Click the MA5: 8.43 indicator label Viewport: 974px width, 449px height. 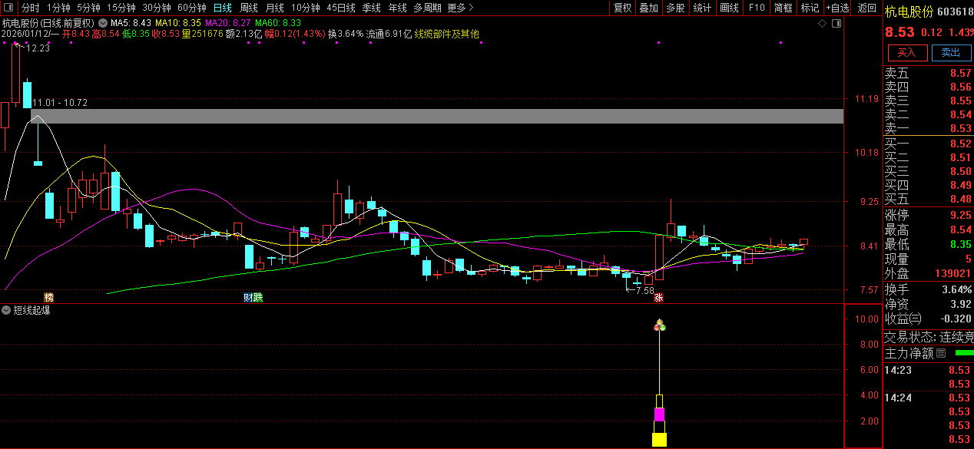point(132,23)
